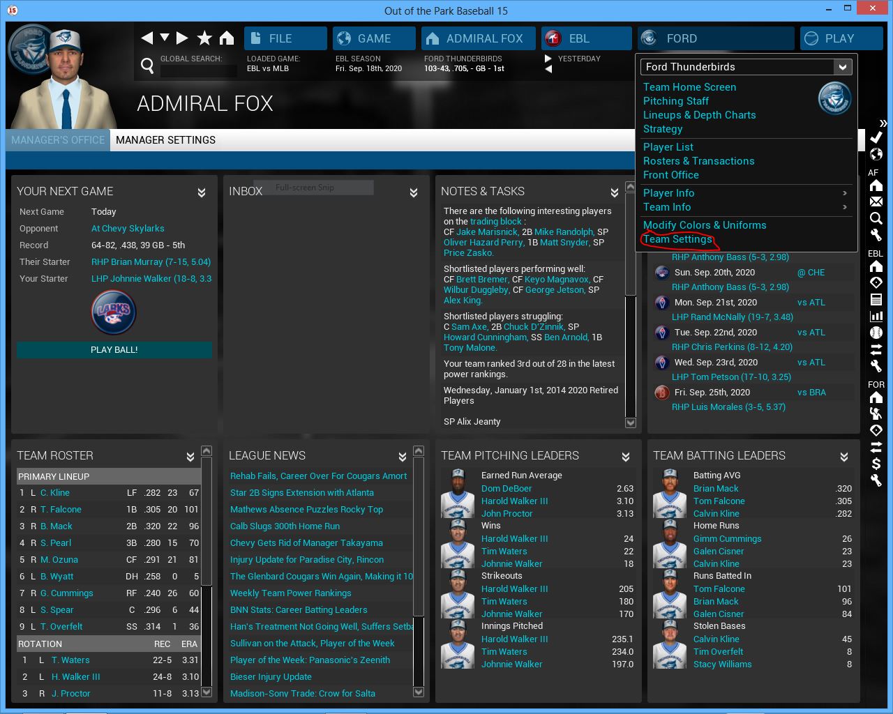The width and height of the screenshot is (893, 714).
Task: Click the checkmark icon atop right sidebar
Action: tap(876, 137)
